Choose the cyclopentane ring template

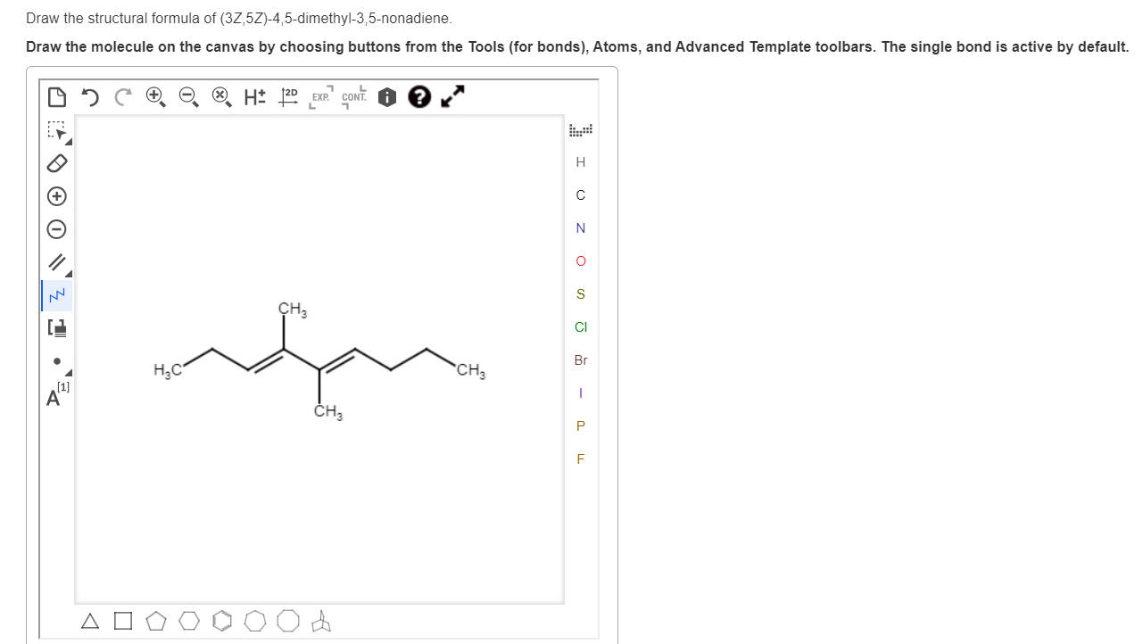pyautogui.click(x=155, y=622)
